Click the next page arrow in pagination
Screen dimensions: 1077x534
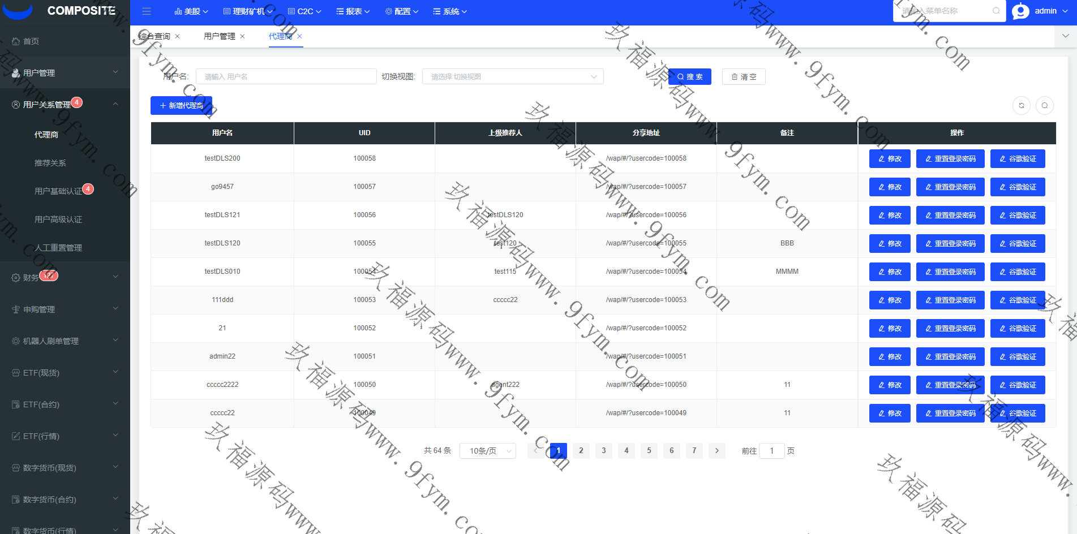tap(716, 451)
